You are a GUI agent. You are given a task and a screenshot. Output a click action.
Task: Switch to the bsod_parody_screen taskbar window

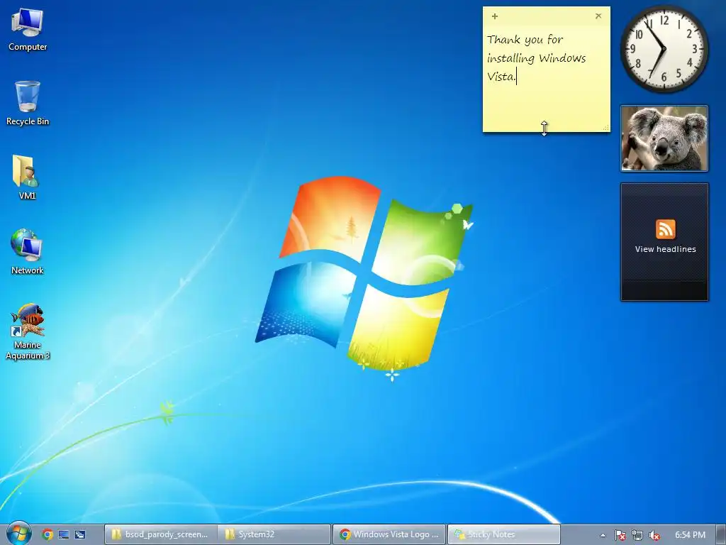[x=161, y=534]
